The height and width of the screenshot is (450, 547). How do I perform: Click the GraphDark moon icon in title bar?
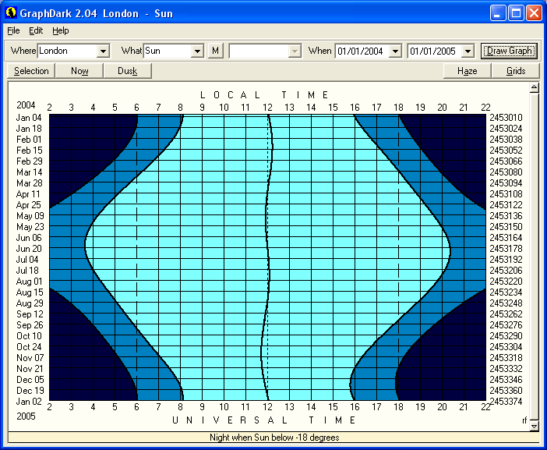11,13
